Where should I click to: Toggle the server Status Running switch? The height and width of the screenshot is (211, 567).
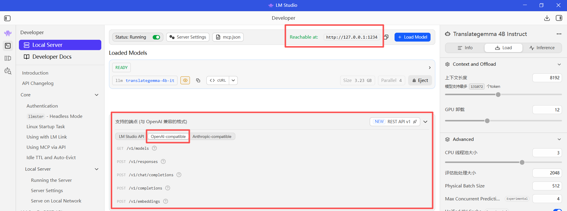tap(157, 37)
